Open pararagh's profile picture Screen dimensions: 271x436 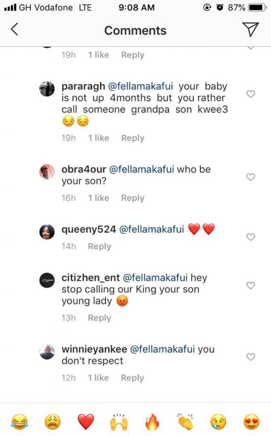click(47, 89)
